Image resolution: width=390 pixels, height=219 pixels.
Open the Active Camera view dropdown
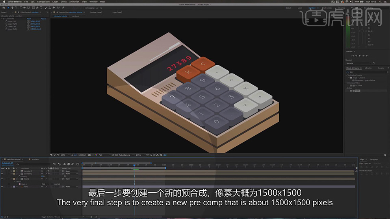pos(126,155)
